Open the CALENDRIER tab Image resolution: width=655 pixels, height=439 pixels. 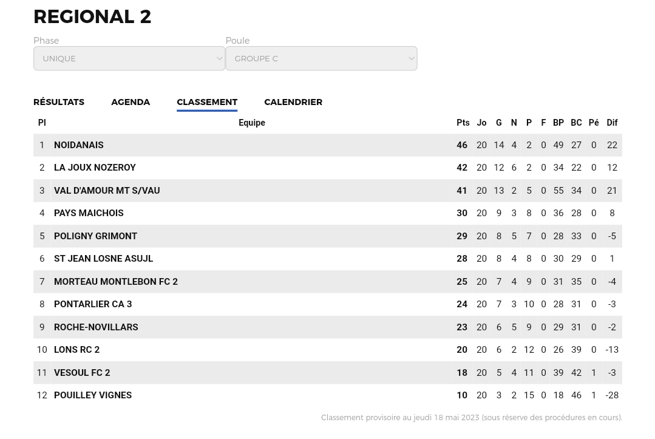(293, 102)
